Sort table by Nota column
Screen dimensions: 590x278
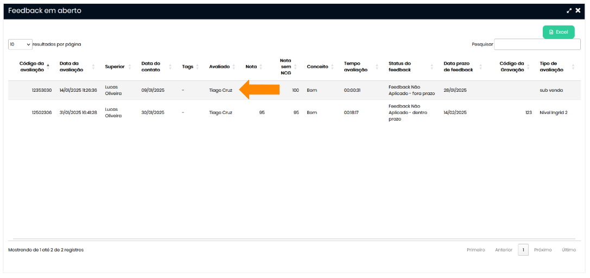tap(251, 67)
